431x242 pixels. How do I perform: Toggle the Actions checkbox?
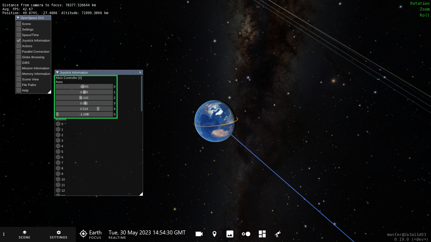pos(19,46)
